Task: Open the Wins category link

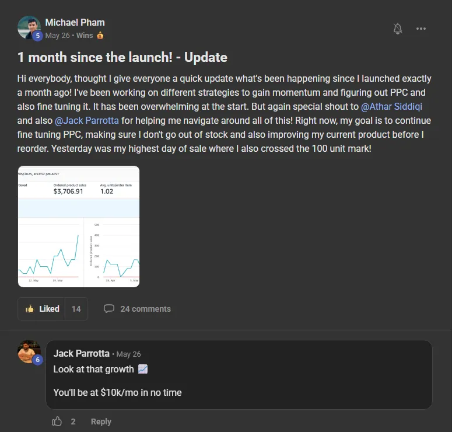Action: pos(85,36)
